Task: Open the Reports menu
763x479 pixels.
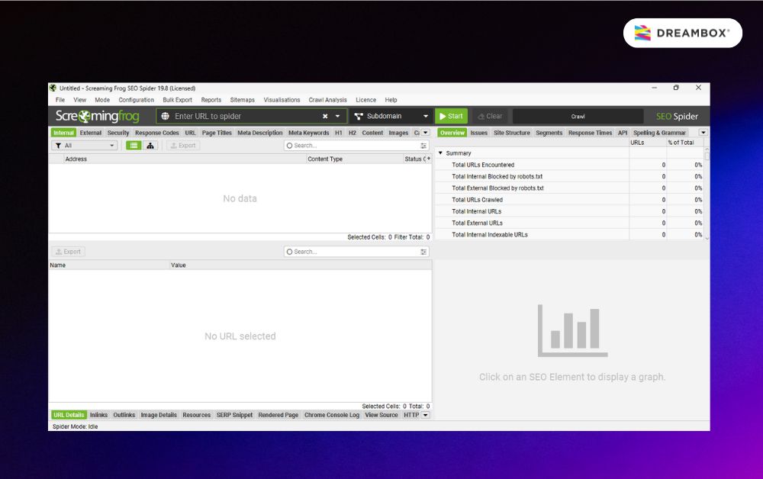Action: [x=211, y=100]
